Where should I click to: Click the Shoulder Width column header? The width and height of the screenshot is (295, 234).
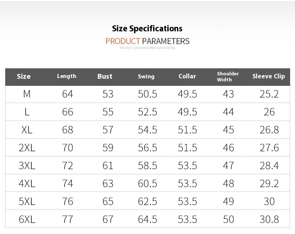(x=228, y=77)
